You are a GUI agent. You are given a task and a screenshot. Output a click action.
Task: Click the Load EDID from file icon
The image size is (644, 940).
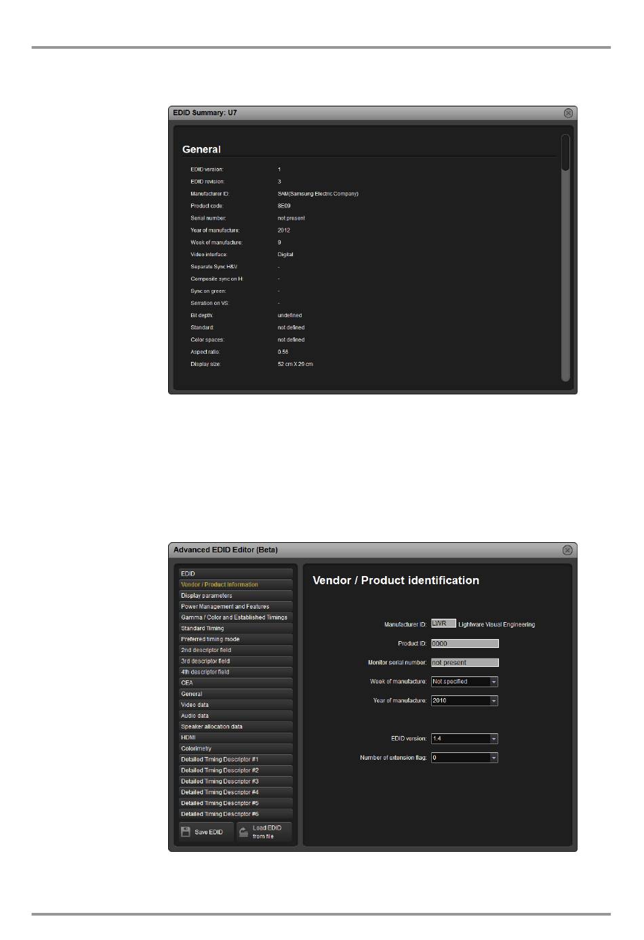[244, 832]
